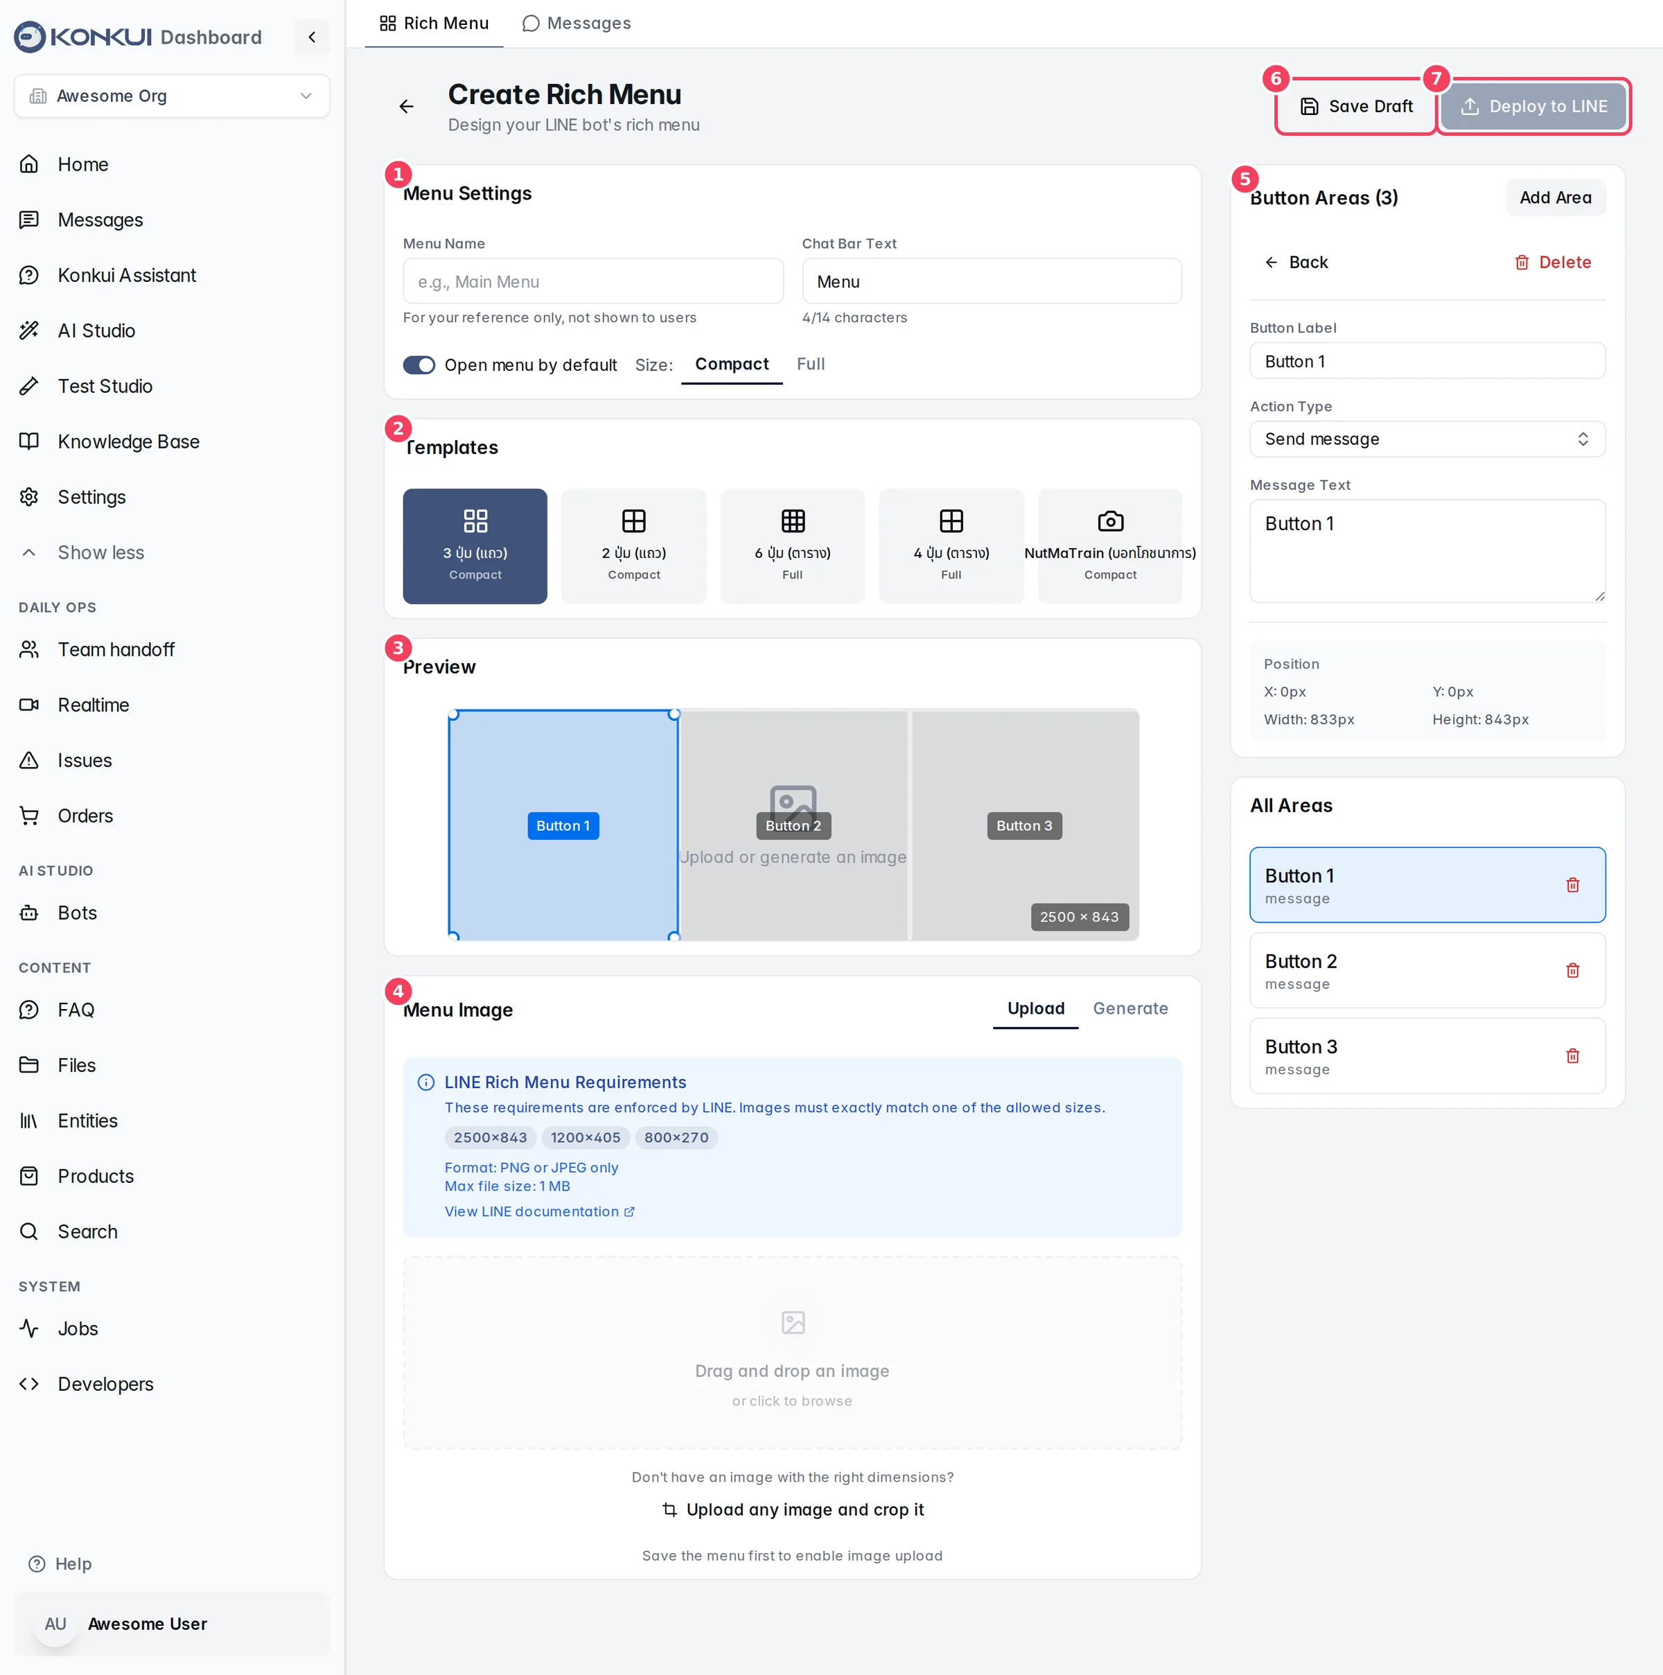
Task: Click Save Draft button
Action: click(x=1356, y=107)
